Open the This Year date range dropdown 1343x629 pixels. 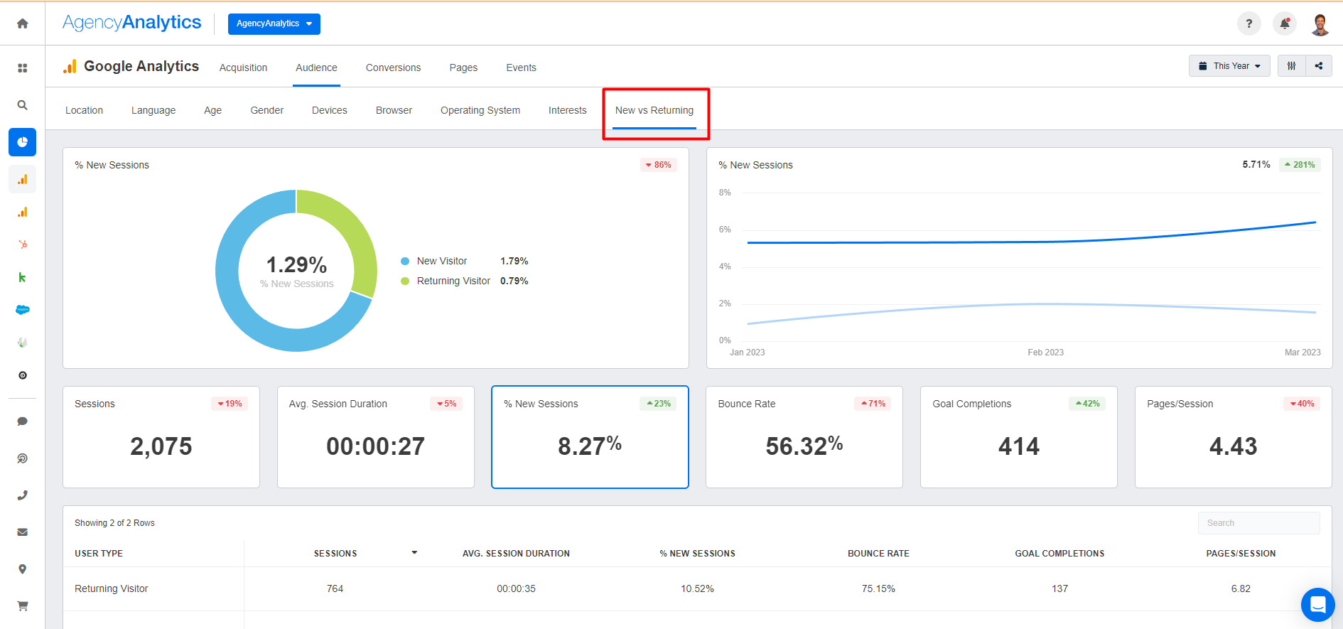coord(1229,66)
